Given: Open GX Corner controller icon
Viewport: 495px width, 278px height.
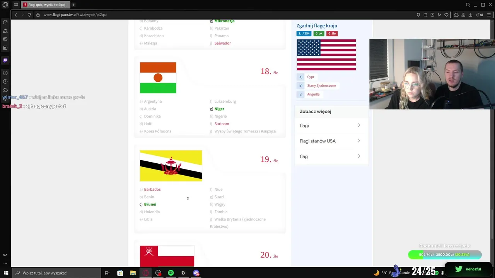Looking at the screenshot, I should coord(16,5).
